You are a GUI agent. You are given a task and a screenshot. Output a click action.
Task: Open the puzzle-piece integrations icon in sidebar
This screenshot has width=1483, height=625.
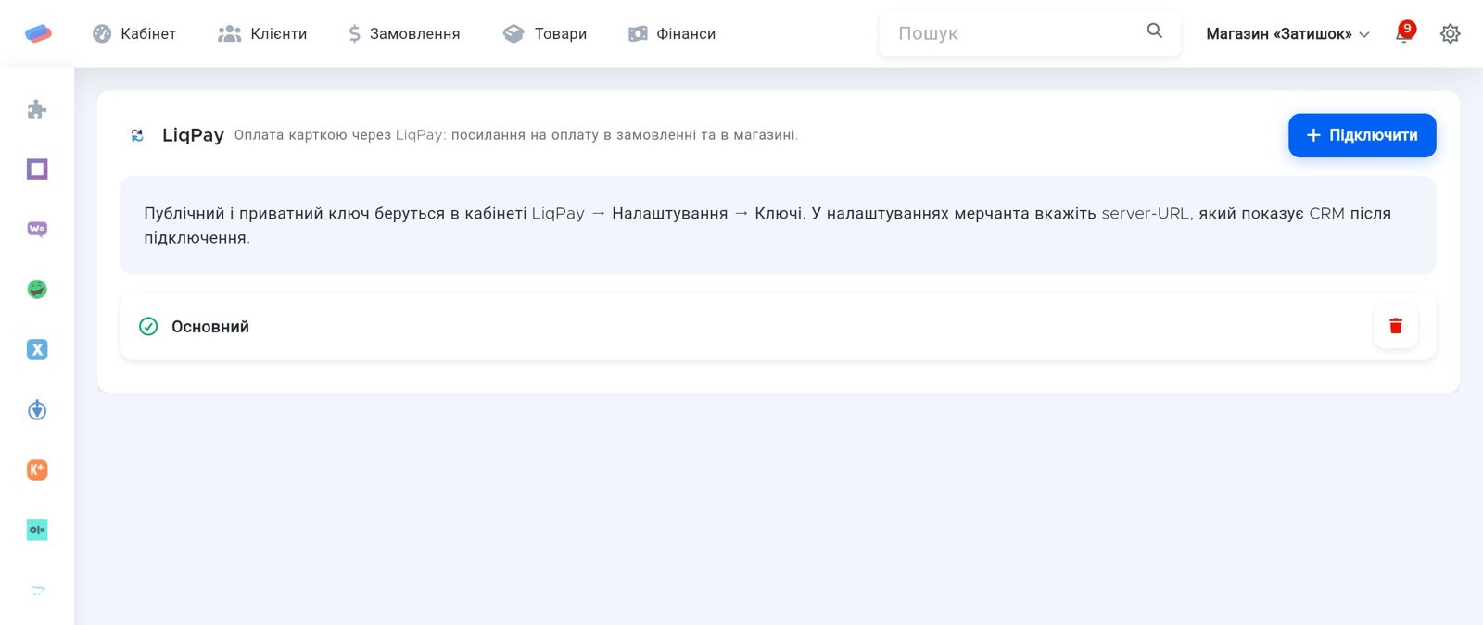[37, 109]
